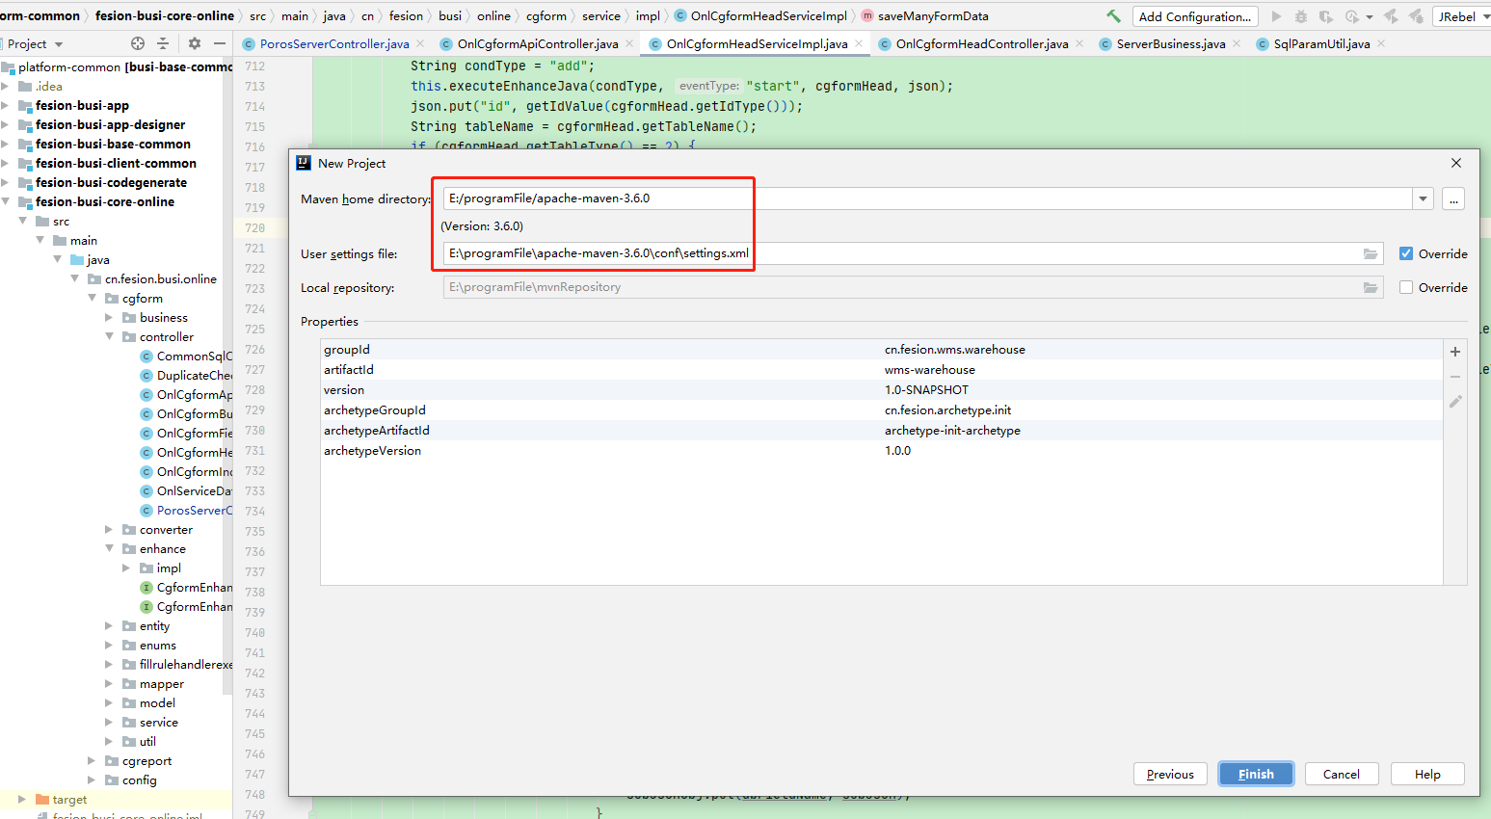Close the New Project dialog
1491x819 pixels.
[x=1456, y=163]
